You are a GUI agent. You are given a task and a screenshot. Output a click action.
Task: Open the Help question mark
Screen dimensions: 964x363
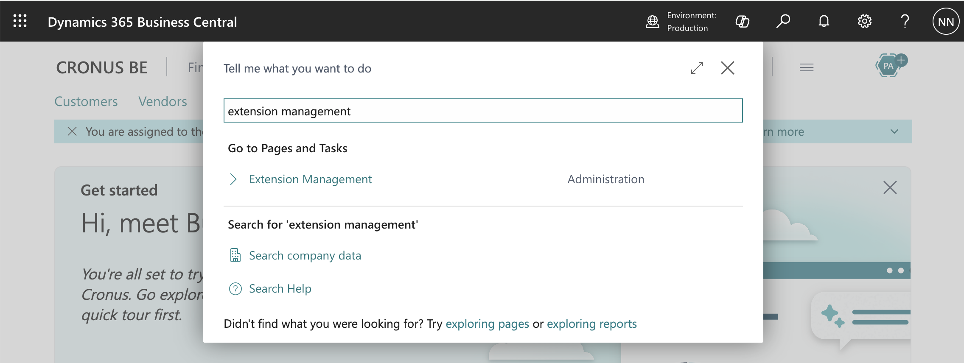(x=905, y=21)
